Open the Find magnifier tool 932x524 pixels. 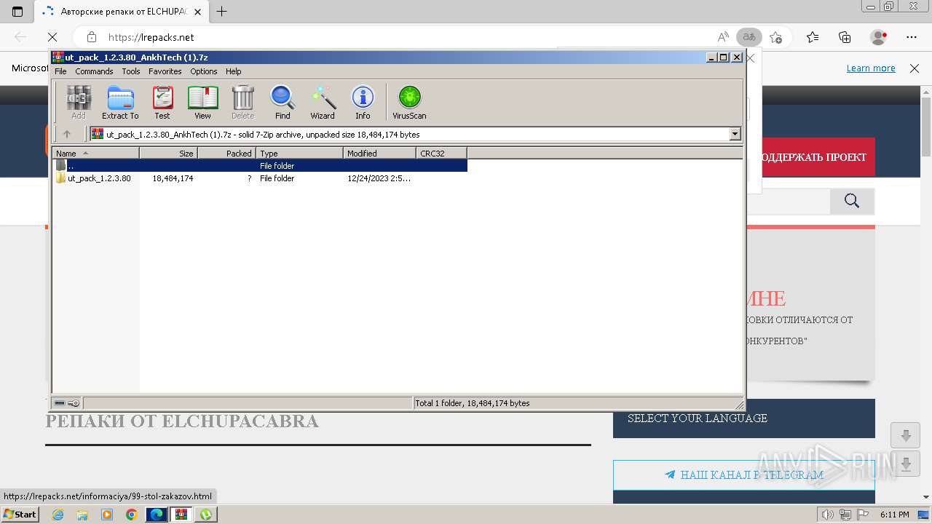[283, 102]
